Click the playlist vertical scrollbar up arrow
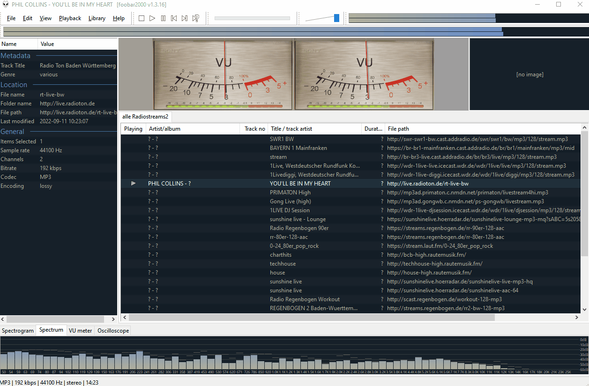The height and width of the screenshot is (386, 589). tap(584, 127)
